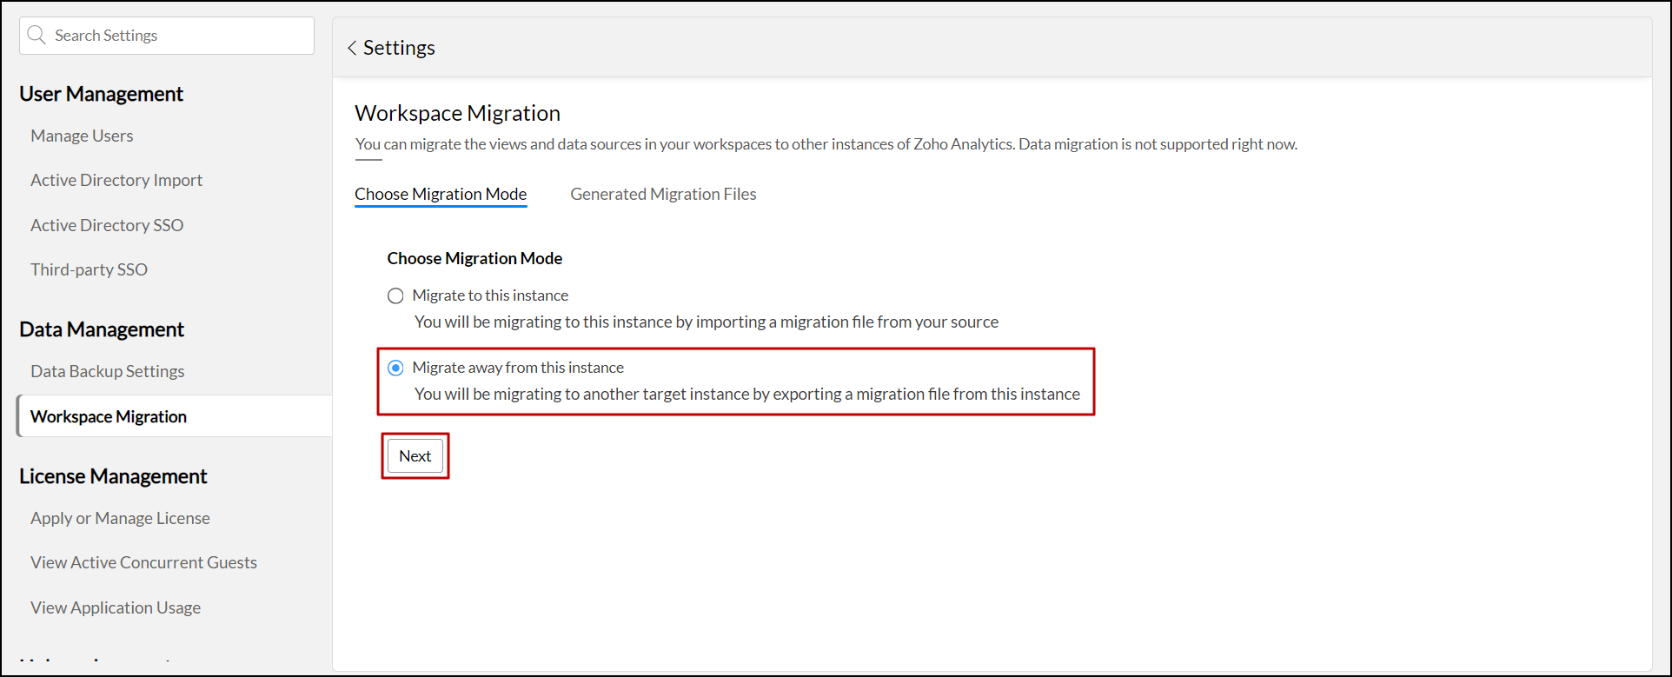Open Active Directory SSO page

tap(107, 225)
